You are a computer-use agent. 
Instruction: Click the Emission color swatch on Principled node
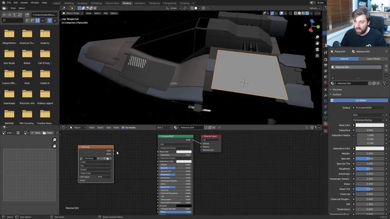click(184, 206)
